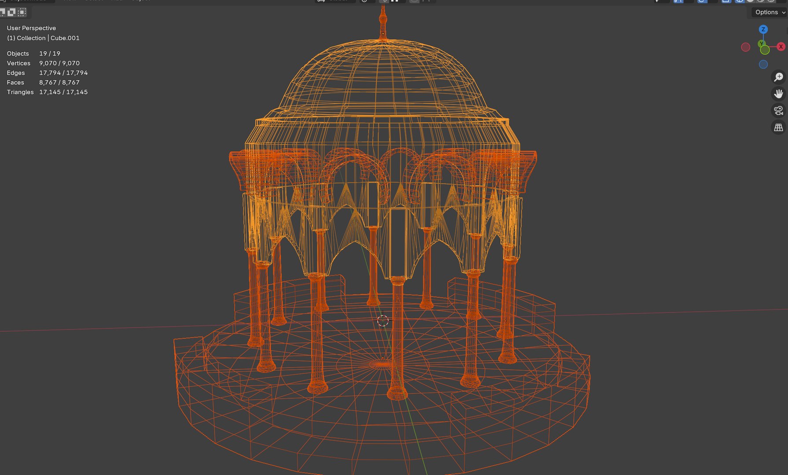
Task: Select the dashed-square selection mode icon
Action: 22,12
